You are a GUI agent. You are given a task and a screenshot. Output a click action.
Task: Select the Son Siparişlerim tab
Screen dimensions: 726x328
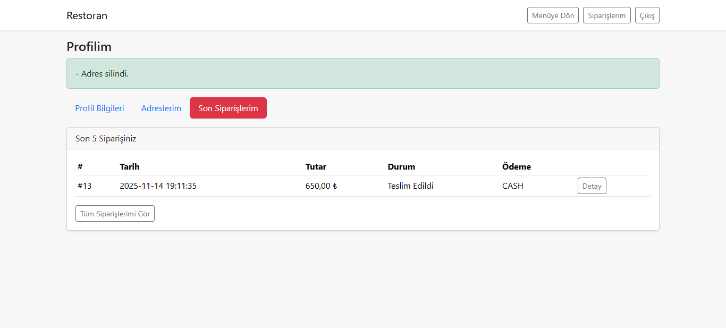tap(228, 108)
